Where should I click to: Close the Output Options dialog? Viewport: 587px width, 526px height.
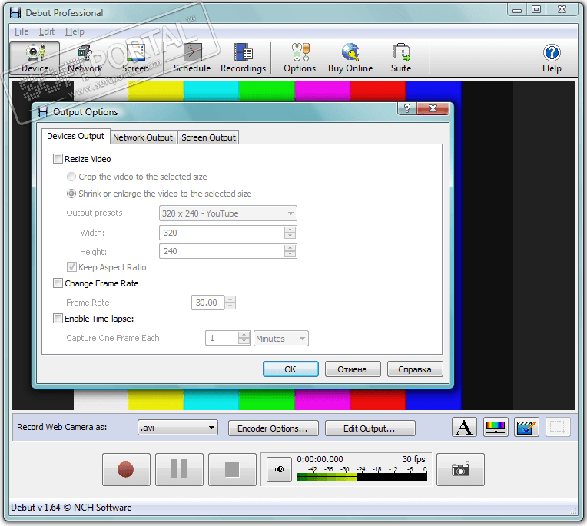(433, 108)
